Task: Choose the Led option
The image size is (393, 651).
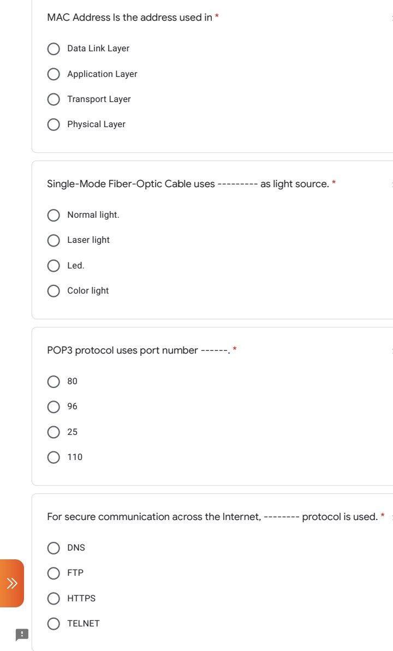Action: point(53,265)
